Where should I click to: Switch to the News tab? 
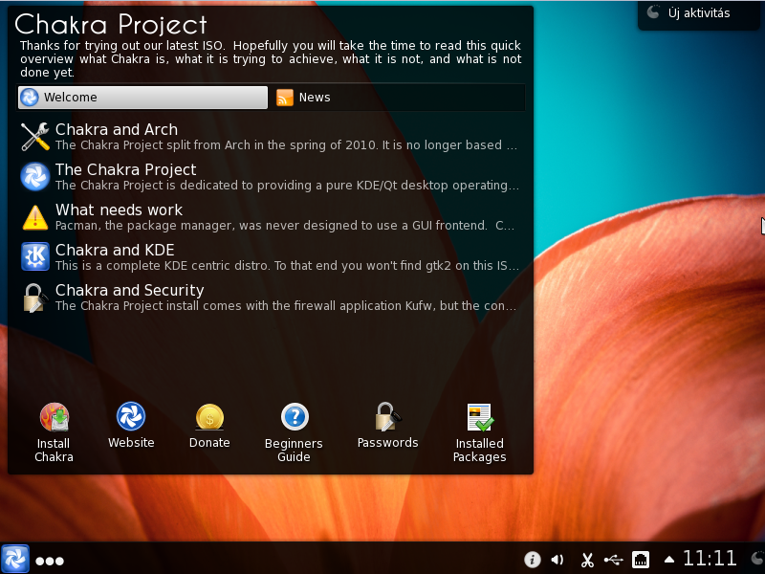(397, 98)
